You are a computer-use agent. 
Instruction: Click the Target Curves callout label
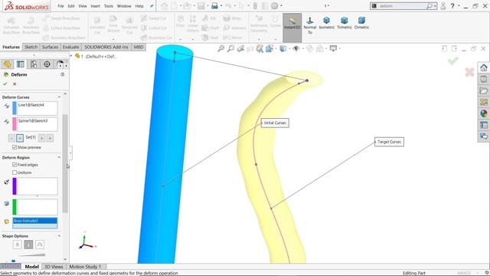pyautogui.click(x=389, y=142)
